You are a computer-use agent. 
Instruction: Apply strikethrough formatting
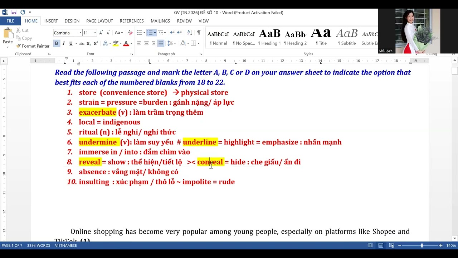[x=82, y=43]
